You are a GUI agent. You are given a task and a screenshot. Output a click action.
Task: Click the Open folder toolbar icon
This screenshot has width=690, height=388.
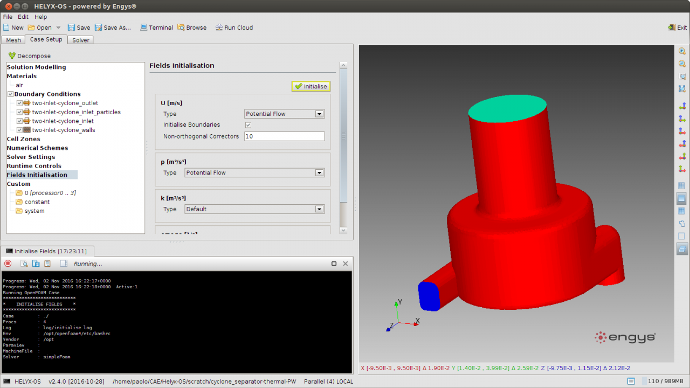pyautogui.click(x=32, y=27)
